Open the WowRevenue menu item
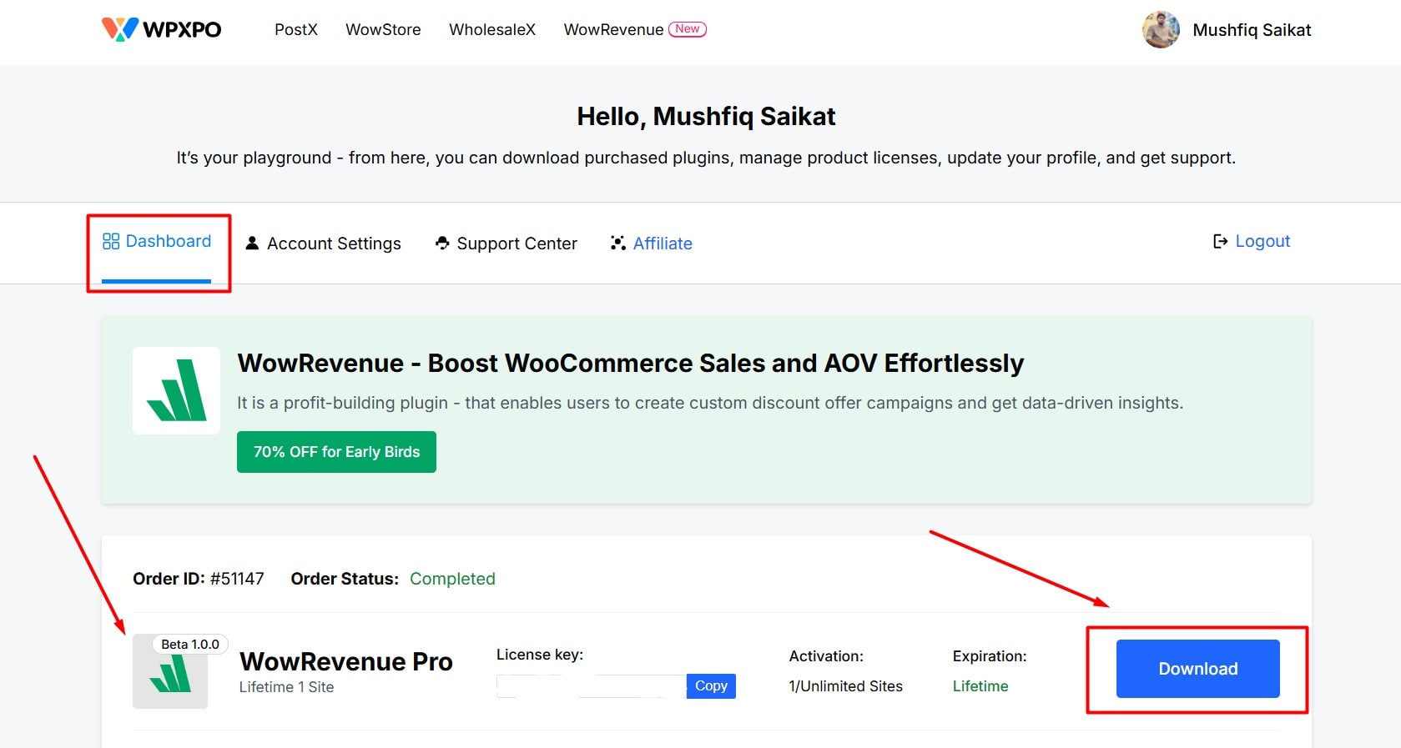Viewport: 1401px width, 748px height. (613, 29)
